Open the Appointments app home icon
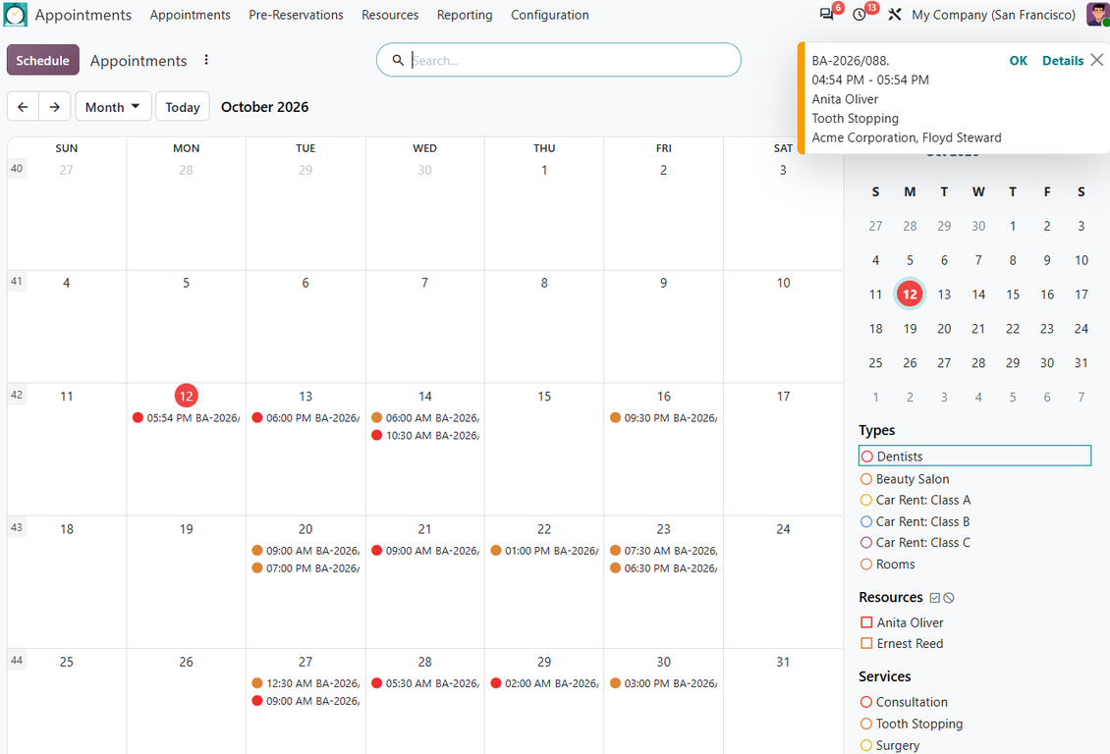Viewport: 1110px width, 754px height. [x=15, y=15]
